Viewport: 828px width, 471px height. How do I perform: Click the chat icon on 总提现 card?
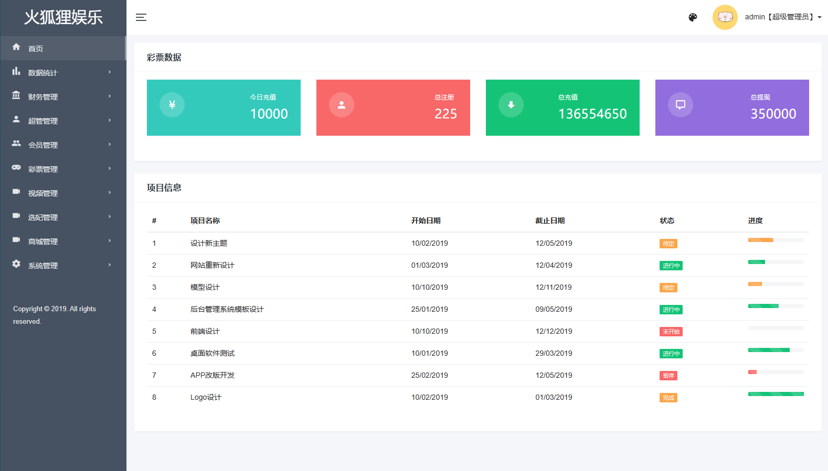pos(681,105)
